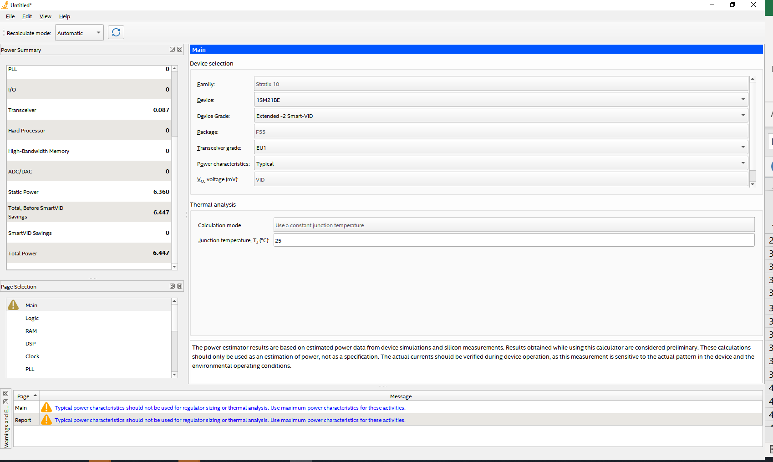This screenshot has height=462, width=773.
Task: Click warning icon in Main message row
Action: [46, 407]
